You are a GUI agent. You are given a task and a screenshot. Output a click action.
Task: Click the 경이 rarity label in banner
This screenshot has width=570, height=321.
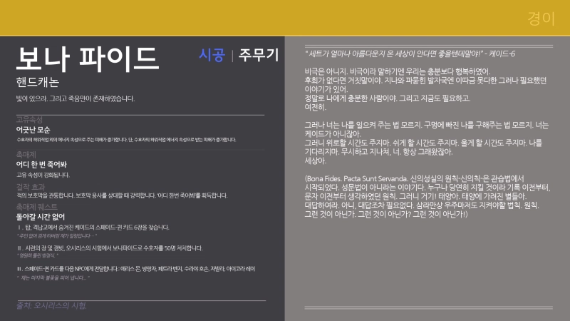(541, 19)
